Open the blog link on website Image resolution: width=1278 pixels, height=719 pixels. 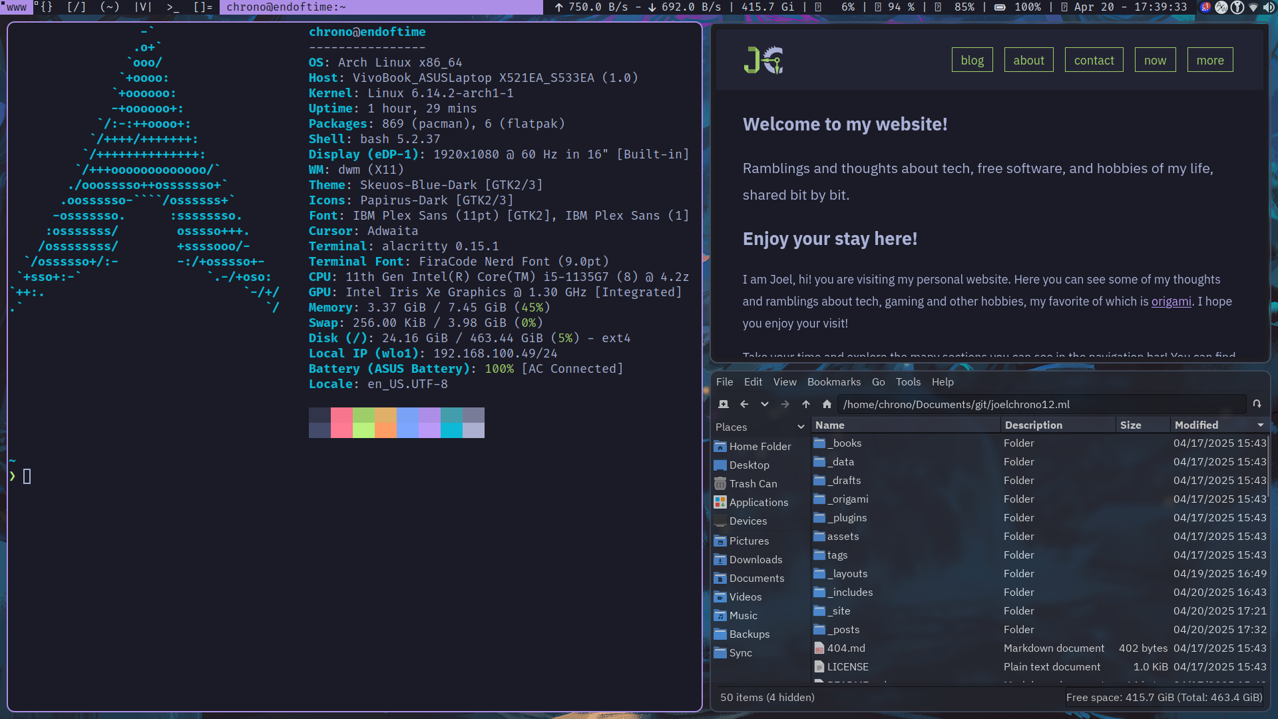[972, 60]
